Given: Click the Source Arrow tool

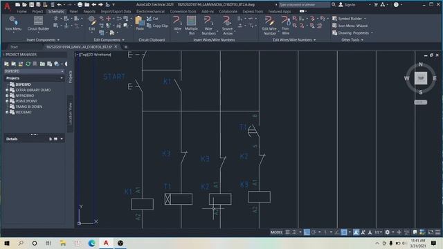Looking at the screenshot, I should [227, 26].
